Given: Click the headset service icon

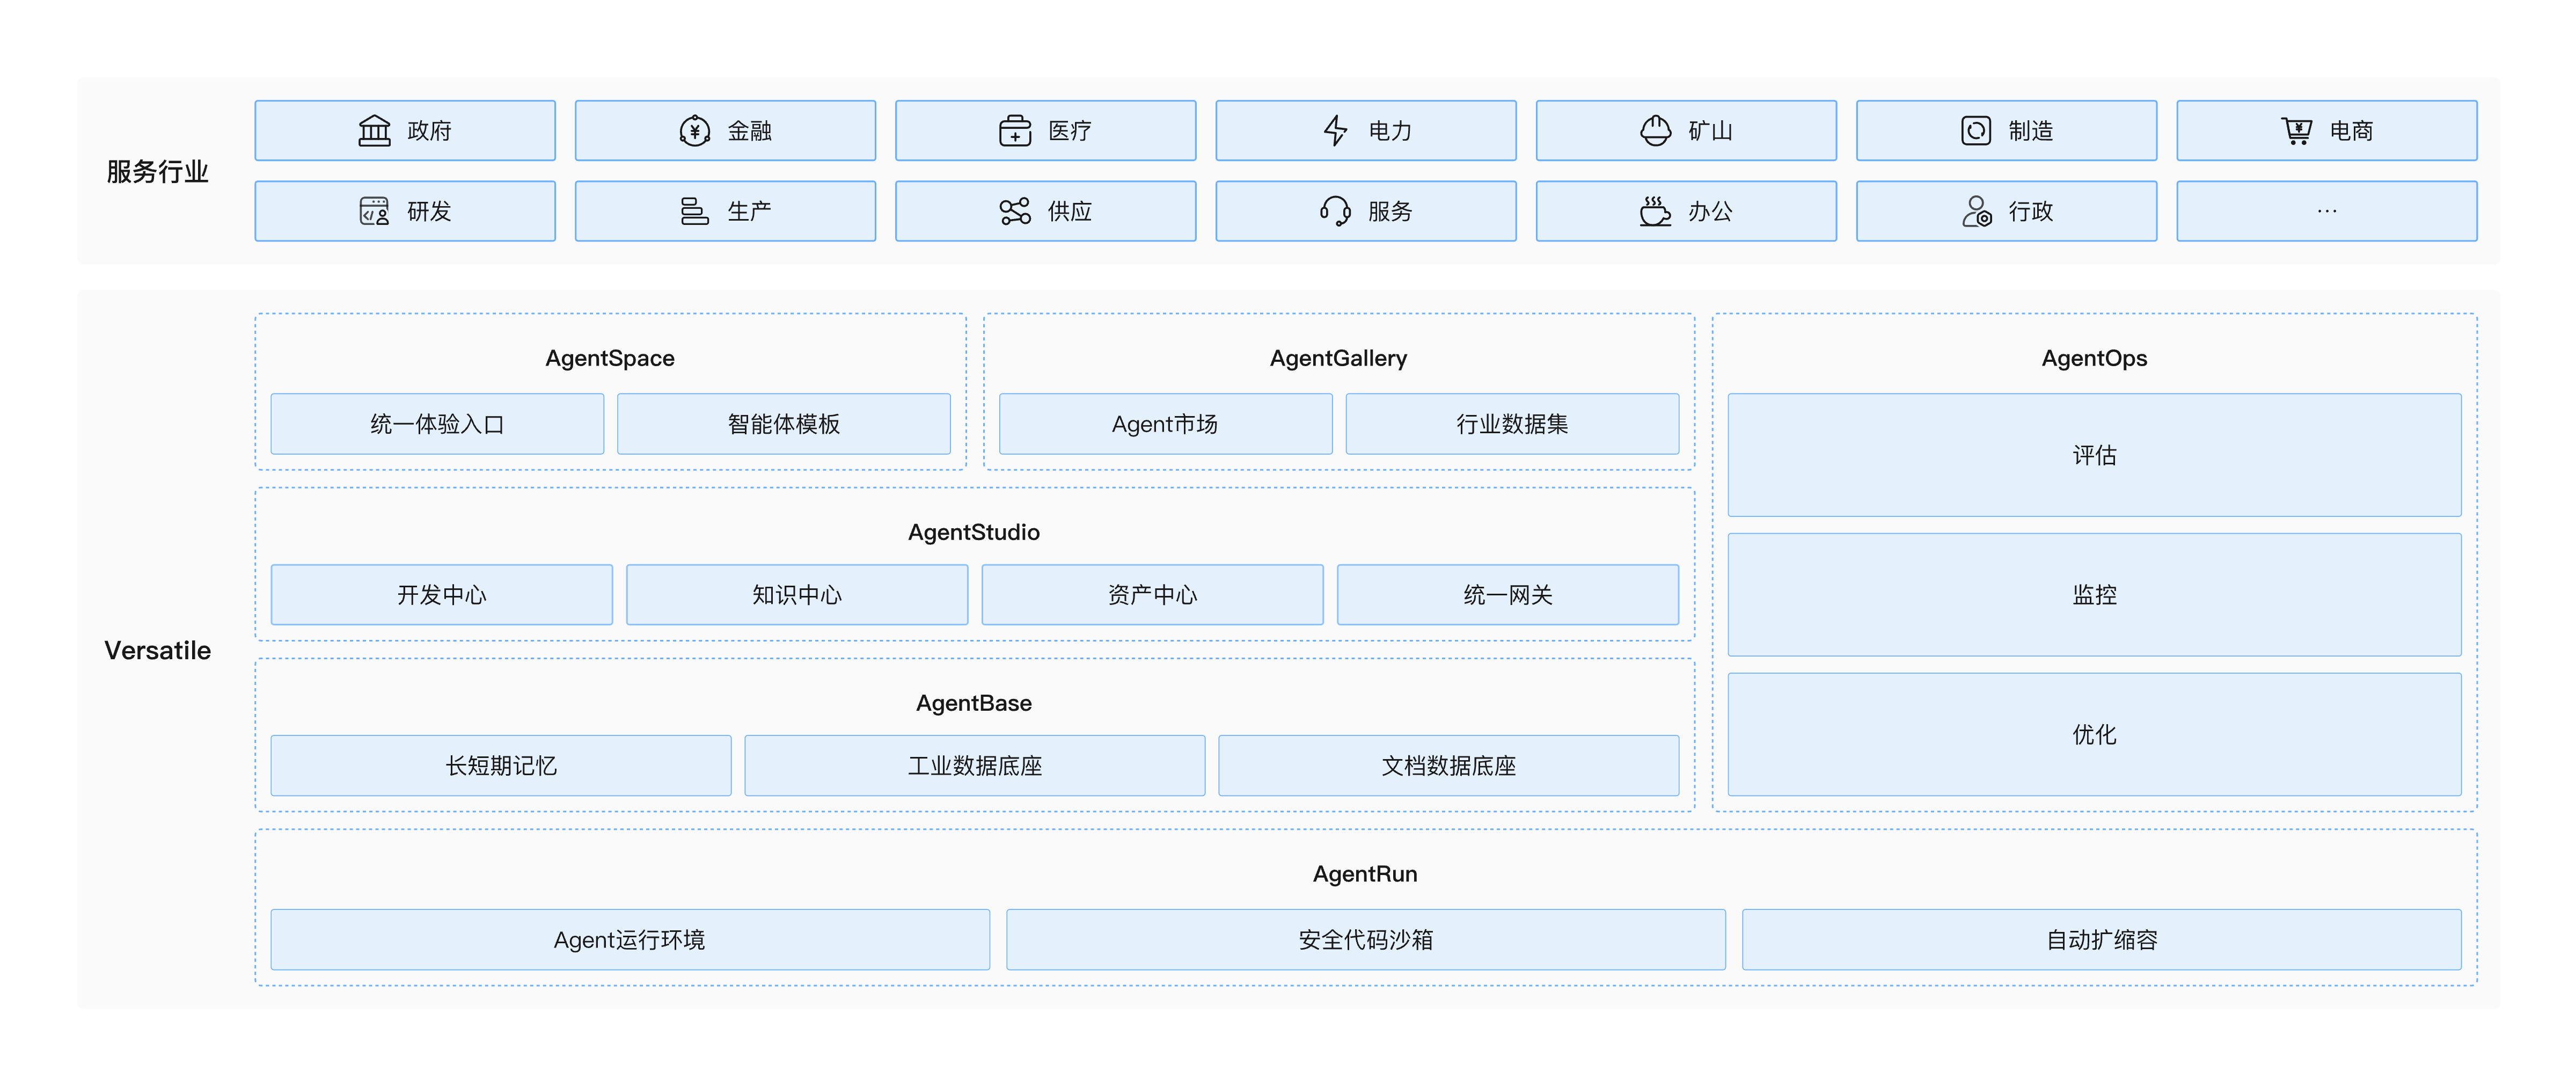Looking at the screenshot, I should (x=1335, y=211).
